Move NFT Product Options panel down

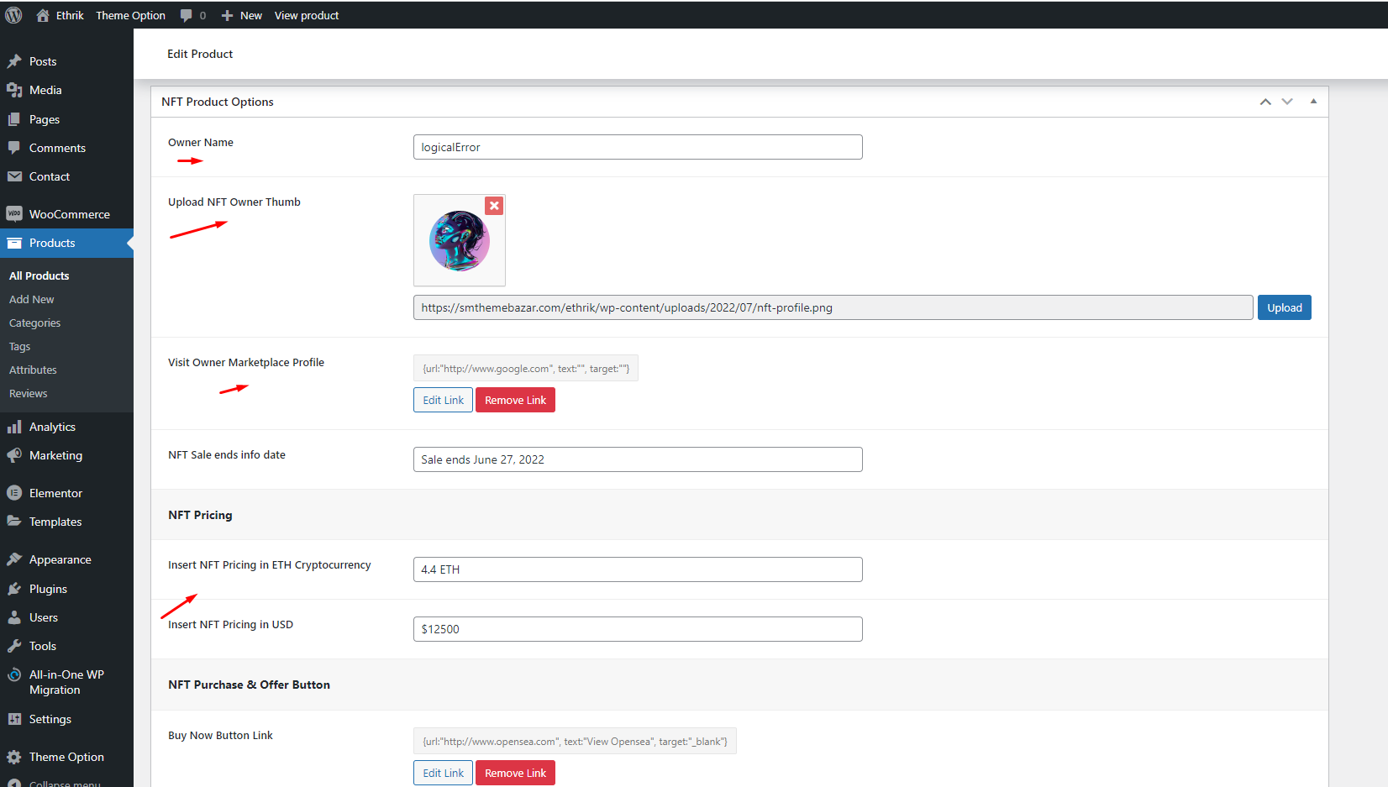click(1287, 102)
